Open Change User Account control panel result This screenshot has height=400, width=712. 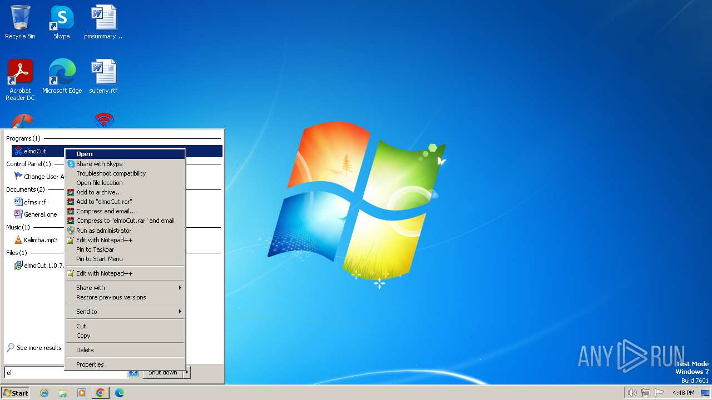coord(39,177)
